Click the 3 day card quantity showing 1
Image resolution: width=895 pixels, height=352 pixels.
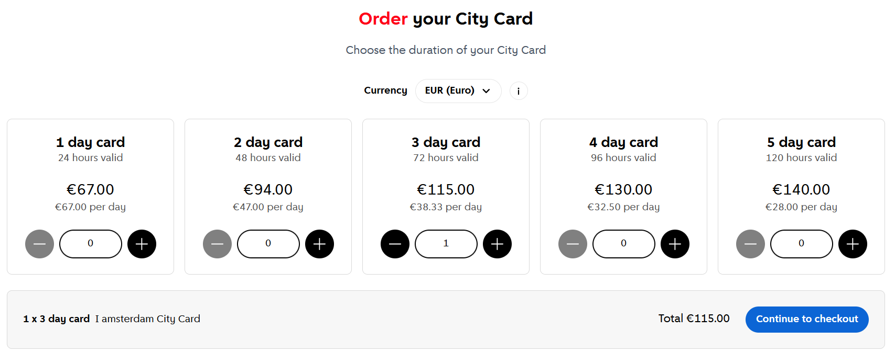(x=446, y=244)
